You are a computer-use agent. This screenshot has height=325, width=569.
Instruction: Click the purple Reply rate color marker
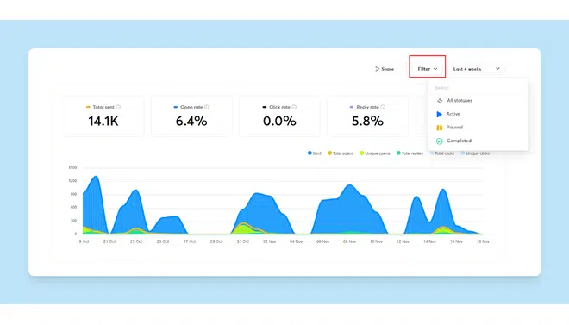pos(351,107)
